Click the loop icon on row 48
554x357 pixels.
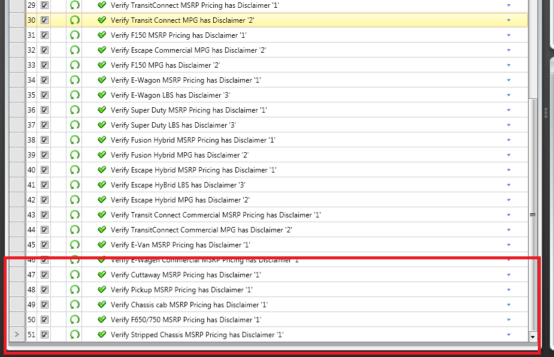(74, 289)
